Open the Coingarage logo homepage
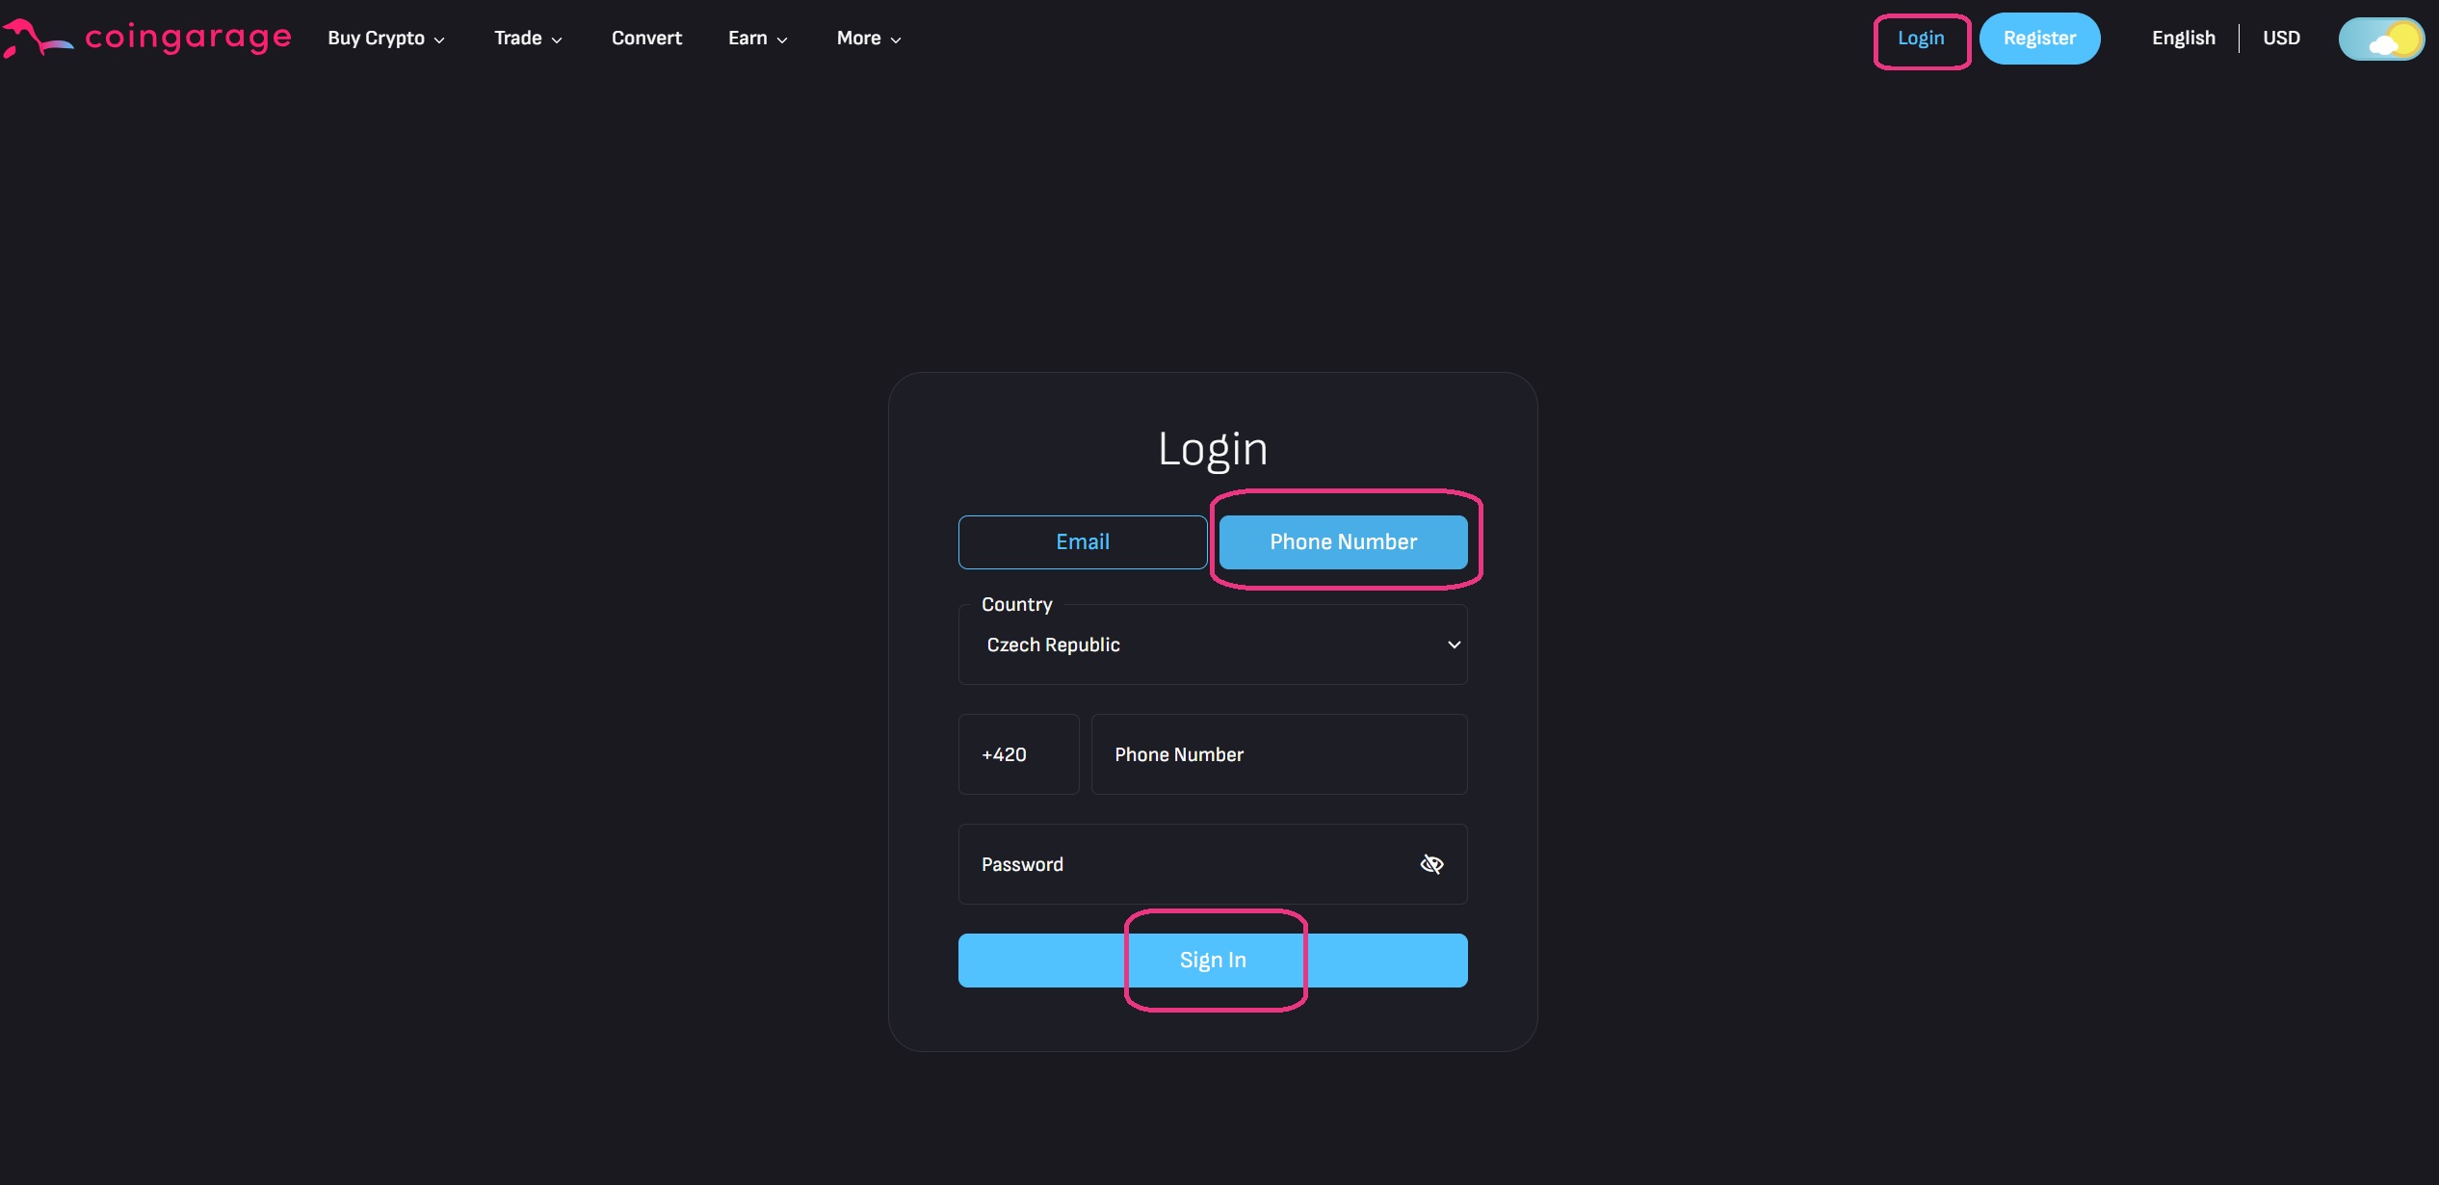This screenshot has width=2439, height=1185. click(x=146, y=39)
